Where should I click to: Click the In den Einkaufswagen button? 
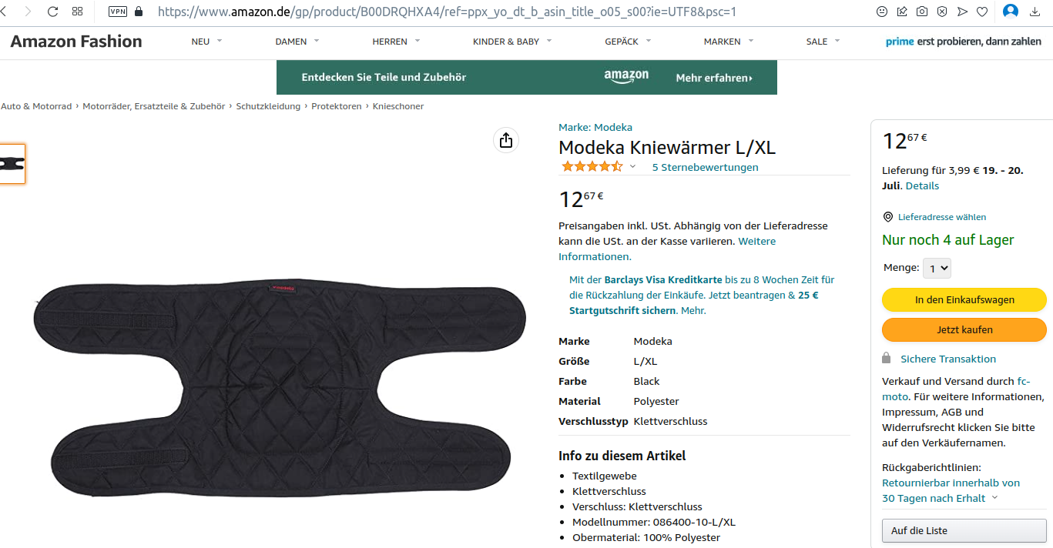pyautogui.click(x=964, y=299)
